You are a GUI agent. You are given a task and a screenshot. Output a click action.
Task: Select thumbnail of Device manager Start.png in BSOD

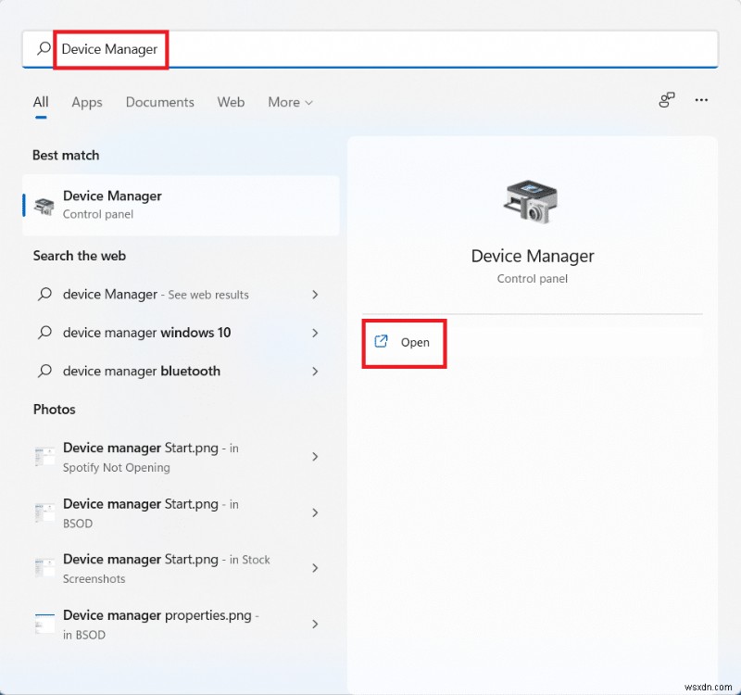[44, 513]
